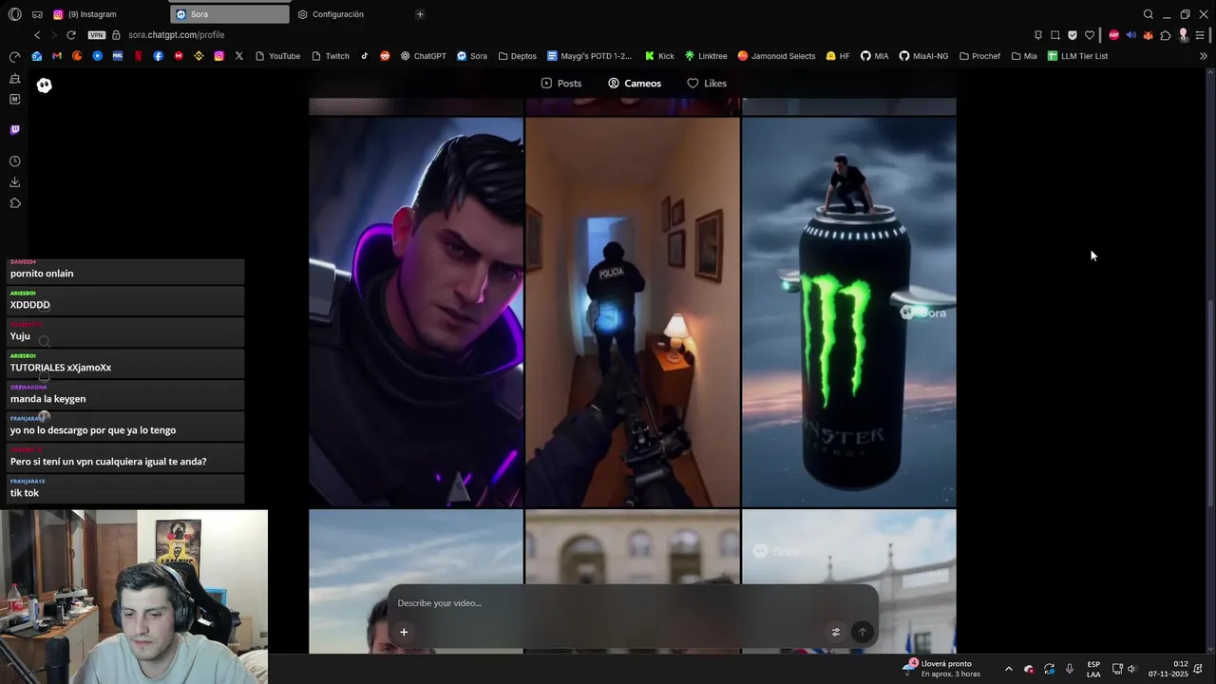Open the Opera main menu icon
The image size is (1216, 684).
point(14,14)
